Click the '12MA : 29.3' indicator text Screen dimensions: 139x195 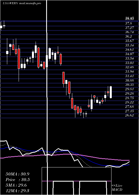[17, 191]
